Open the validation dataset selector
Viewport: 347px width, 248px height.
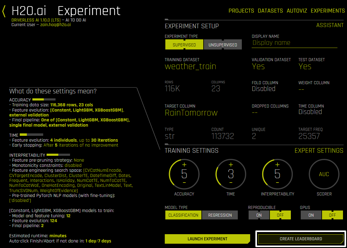tap(258, 66)
